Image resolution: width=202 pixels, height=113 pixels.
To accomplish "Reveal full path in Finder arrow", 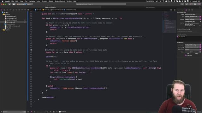I will [200, 26].
